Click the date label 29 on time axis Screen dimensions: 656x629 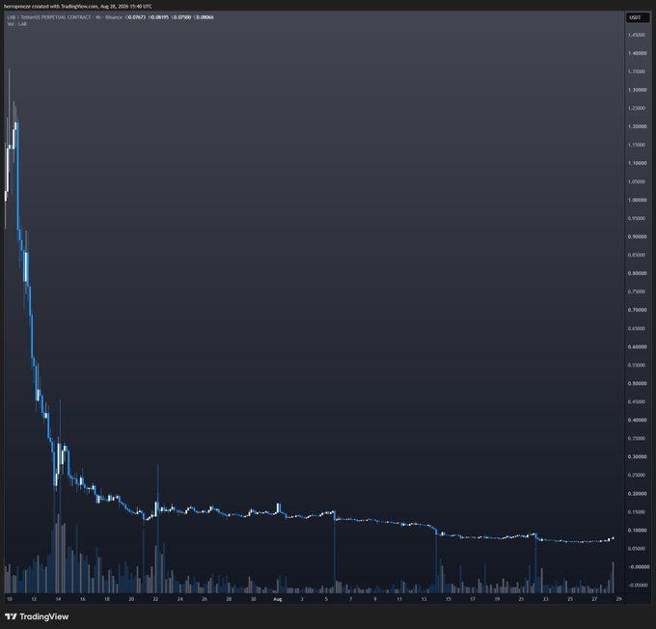618,599
